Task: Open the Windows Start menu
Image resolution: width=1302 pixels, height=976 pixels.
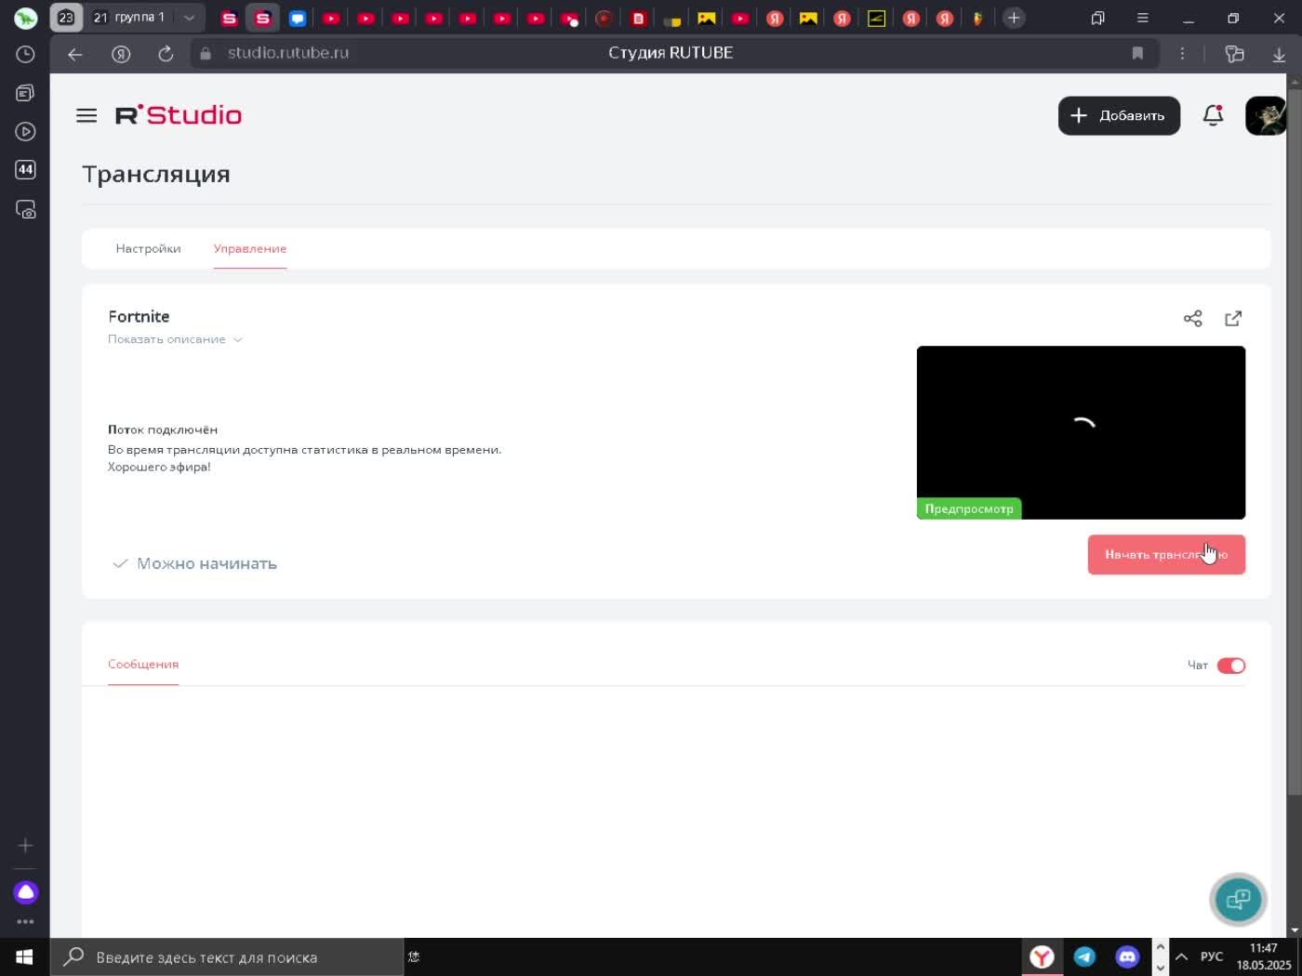Action: coord(24,957)
